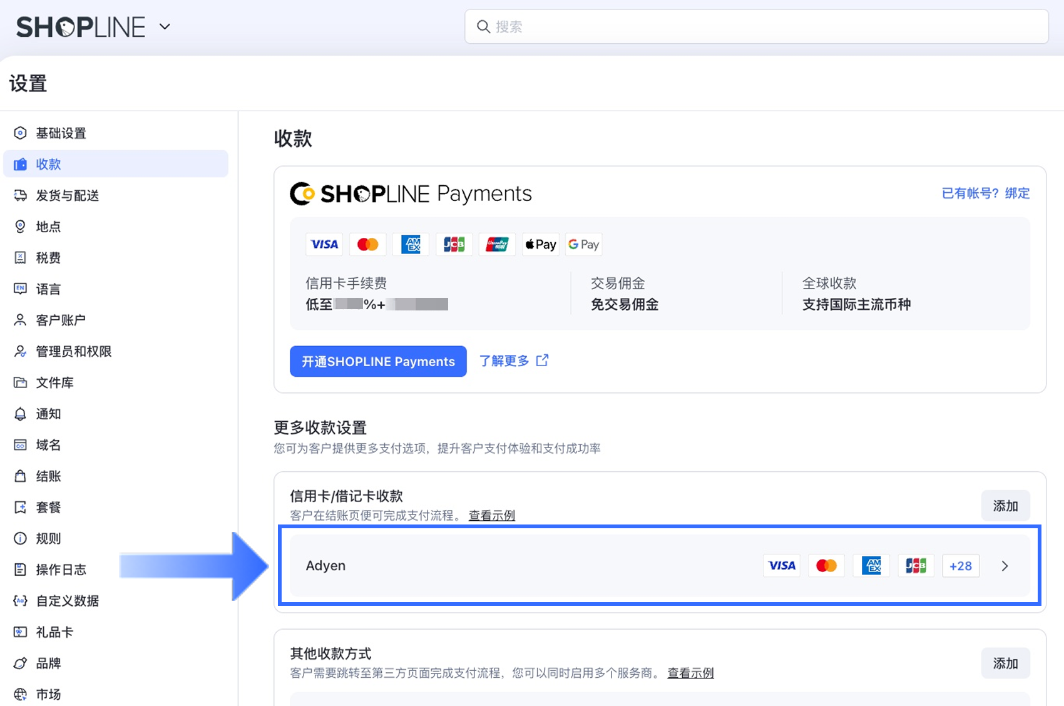Open the Adyen payment provider row

(660, 566)
